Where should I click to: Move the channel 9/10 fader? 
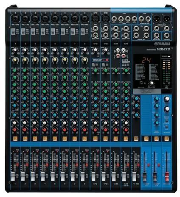pos(93,176)
